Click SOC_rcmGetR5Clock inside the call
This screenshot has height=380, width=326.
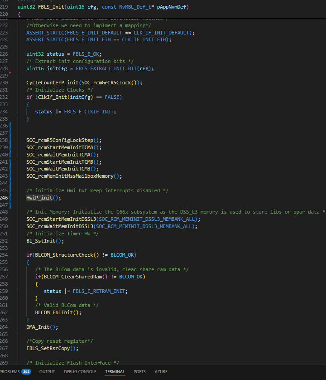[x=106, y=83]
